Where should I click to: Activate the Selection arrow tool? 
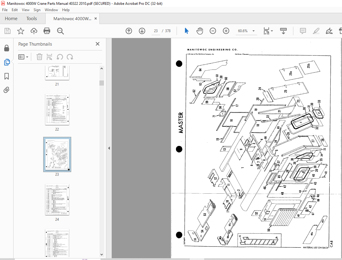tap(186, 31)
